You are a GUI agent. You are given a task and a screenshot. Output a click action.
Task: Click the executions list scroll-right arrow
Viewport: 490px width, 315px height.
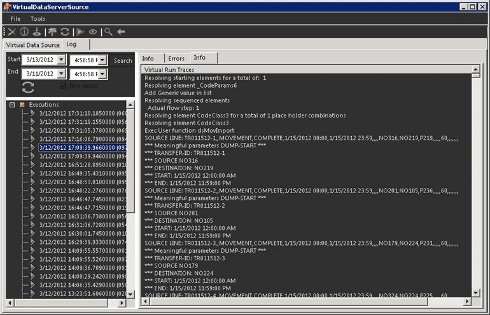pyautogui.click(x=122, y=302)
